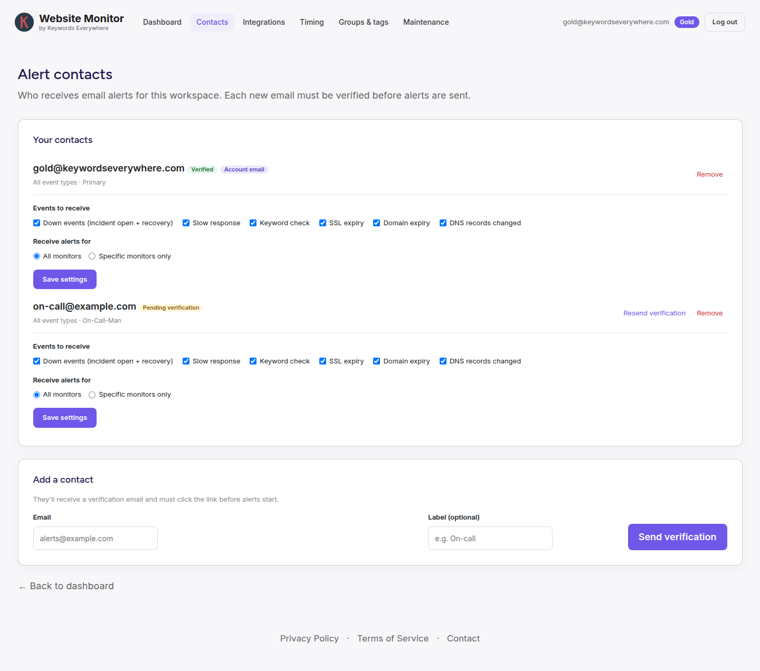Open the footer Contact link
This screenshot has height=671, width=760.
[x=463, y=638]
